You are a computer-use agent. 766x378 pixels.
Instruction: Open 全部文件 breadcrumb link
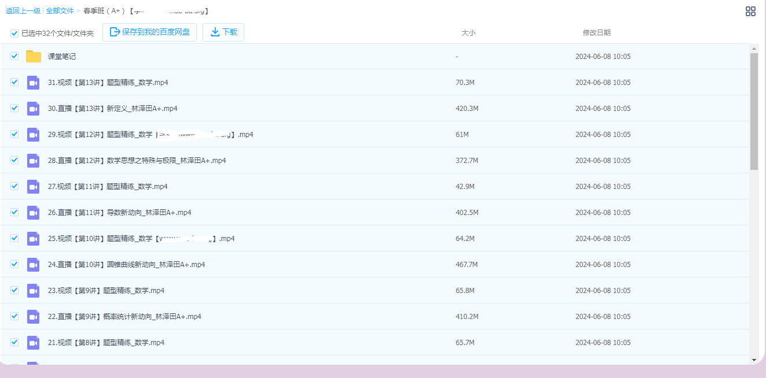click(60, 11)
